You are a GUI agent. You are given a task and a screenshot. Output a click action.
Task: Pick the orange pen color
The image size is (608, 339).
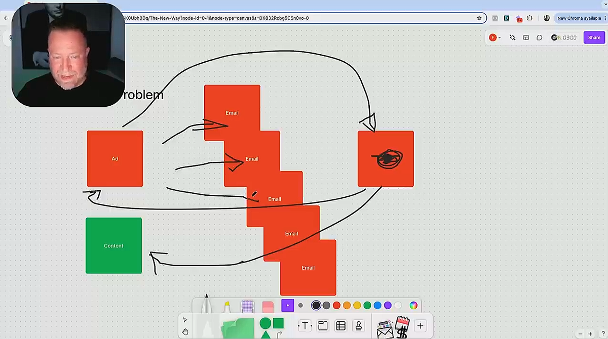[347, 305]
